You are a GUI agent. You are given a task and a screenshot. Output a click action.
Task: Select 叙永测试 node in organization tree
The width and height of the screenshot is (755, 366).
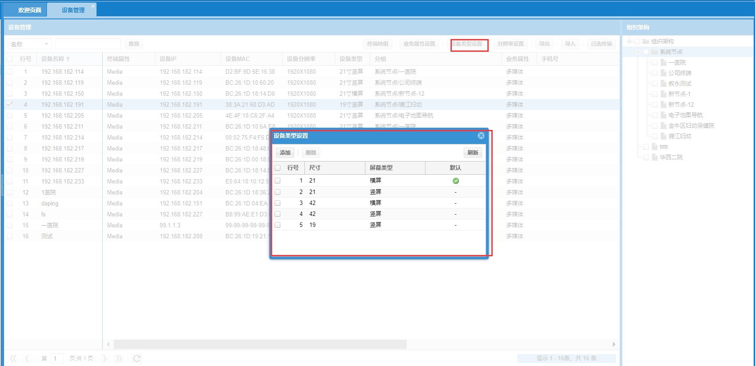click(x=680, y=83)
